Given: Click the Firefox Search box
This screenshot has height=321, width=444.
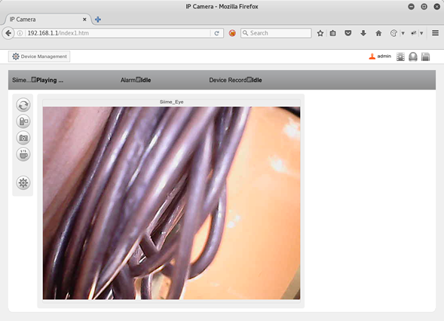Looking at the screenshot, I should pos(276,33).
